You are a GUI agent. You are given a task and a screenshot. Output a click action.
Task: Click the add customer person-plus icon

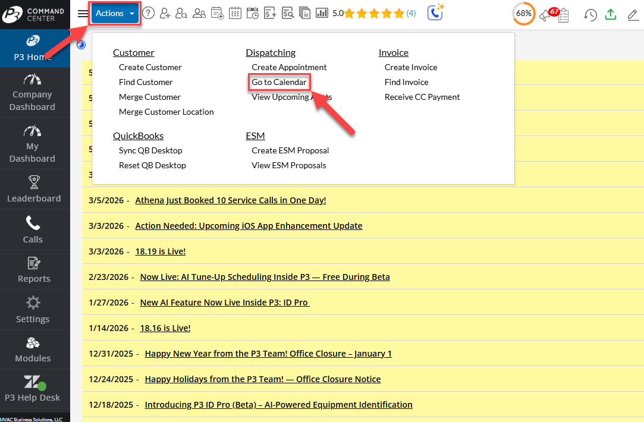tap(165, 14)
